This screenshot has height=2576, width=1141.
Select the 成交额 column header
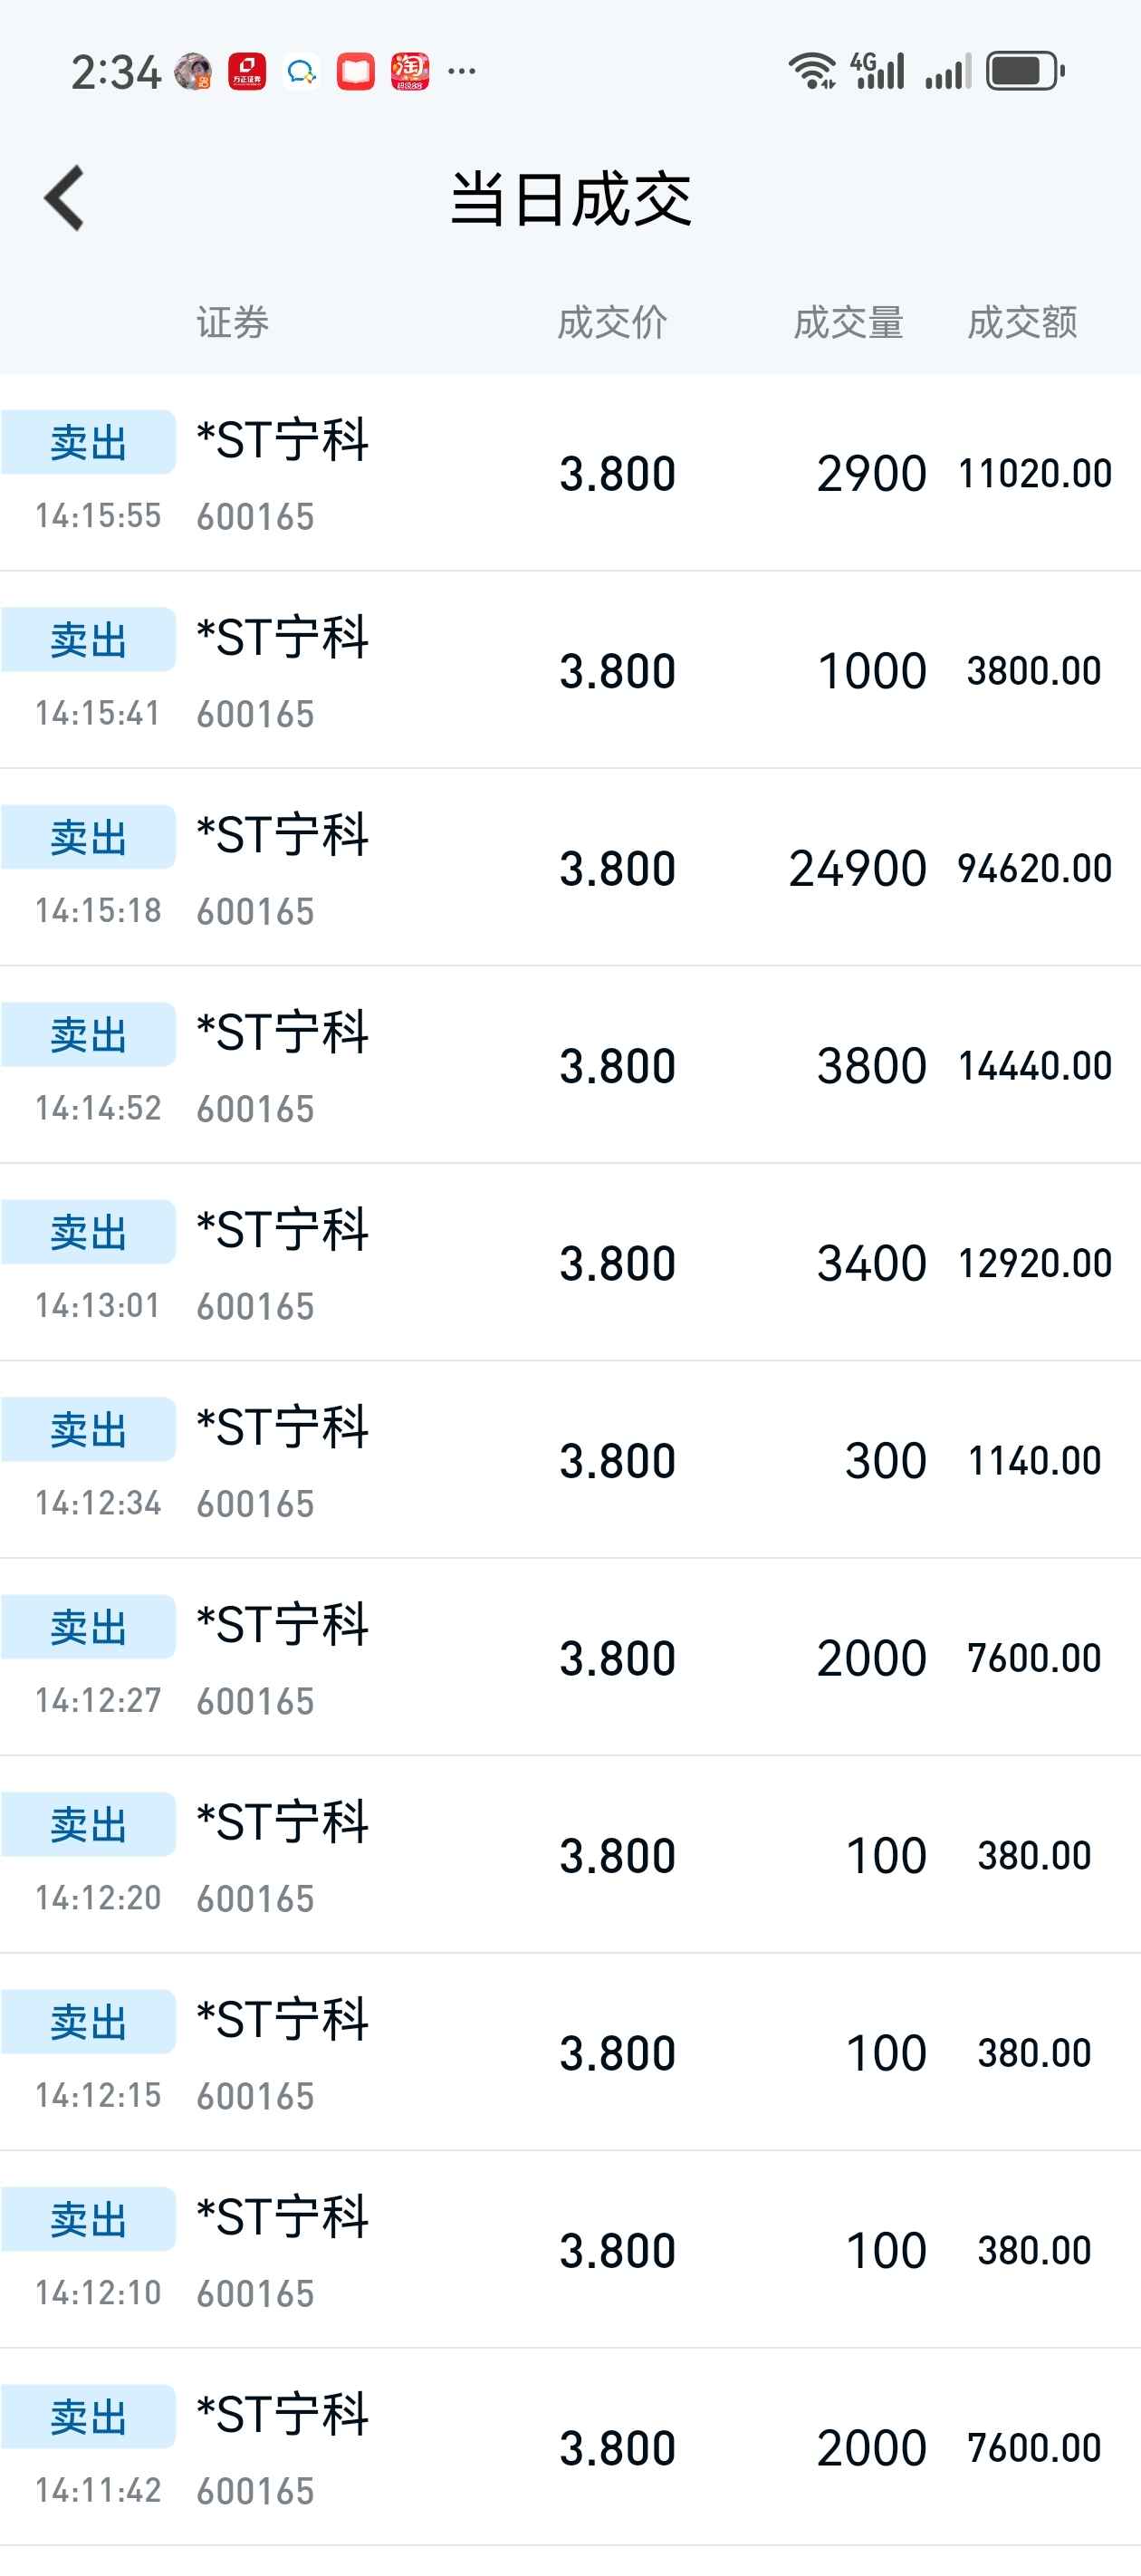tap(1023, 323)
